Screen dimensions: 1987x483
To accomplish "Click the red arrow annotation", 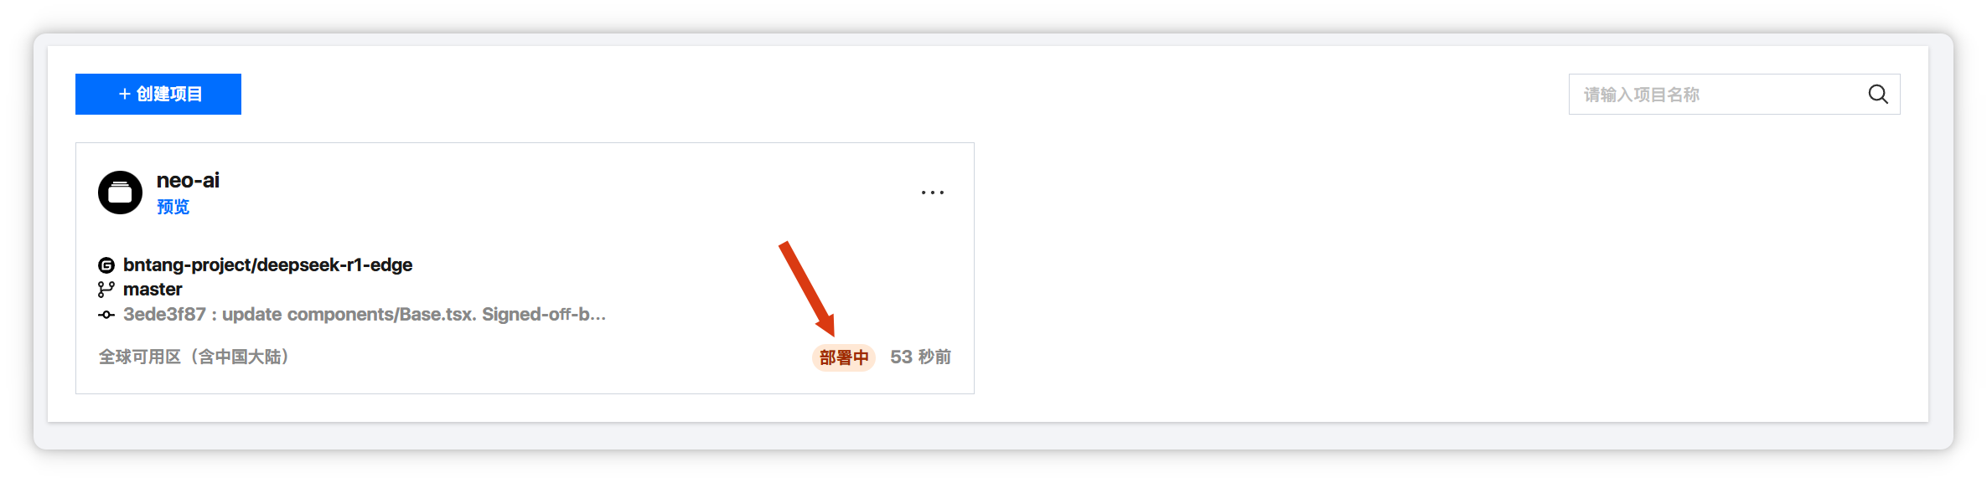I will pos(807,289).
